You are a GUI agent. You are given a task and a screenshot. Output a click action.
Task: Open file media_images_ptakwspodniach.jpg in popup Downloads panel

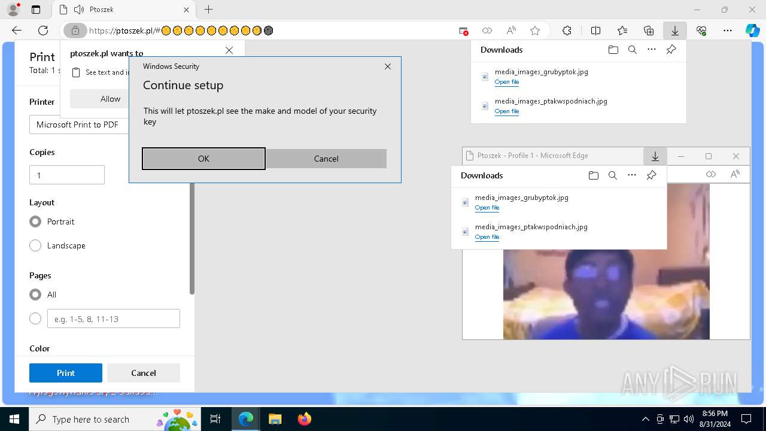pyautogui.click(x=487, y=237)
